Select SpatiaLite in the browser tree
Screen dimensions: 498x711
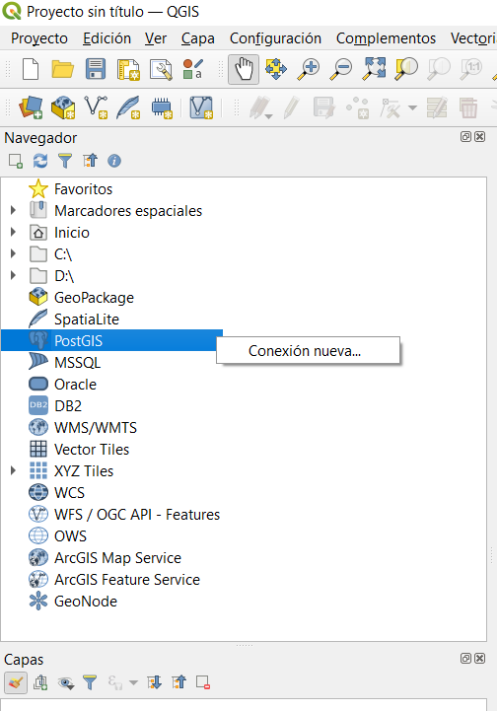(x=86, y=320)
